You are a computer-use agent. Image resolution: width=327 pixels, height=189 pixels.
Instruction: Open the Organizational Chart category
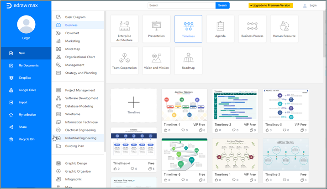[78, 57]
